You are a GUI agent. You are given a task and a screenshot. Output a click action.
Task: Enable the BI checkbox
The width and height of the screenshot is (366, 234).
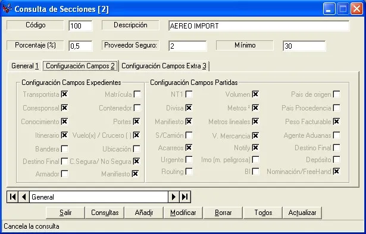tap(255, 172)
